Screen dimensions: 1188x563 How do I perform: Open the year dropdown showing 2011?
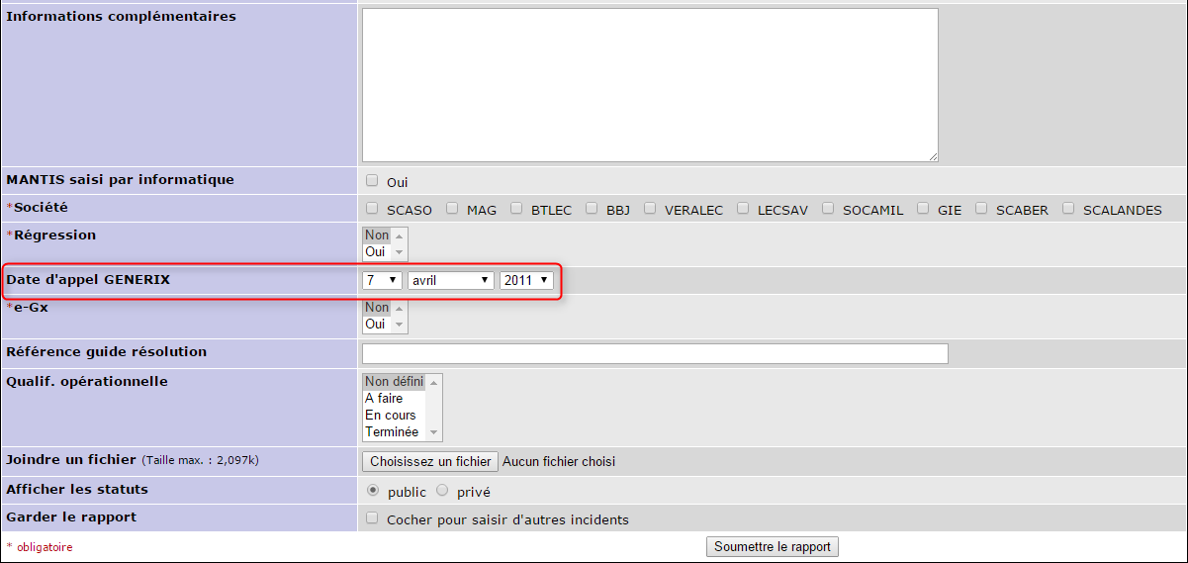click(x=526, y=280)
